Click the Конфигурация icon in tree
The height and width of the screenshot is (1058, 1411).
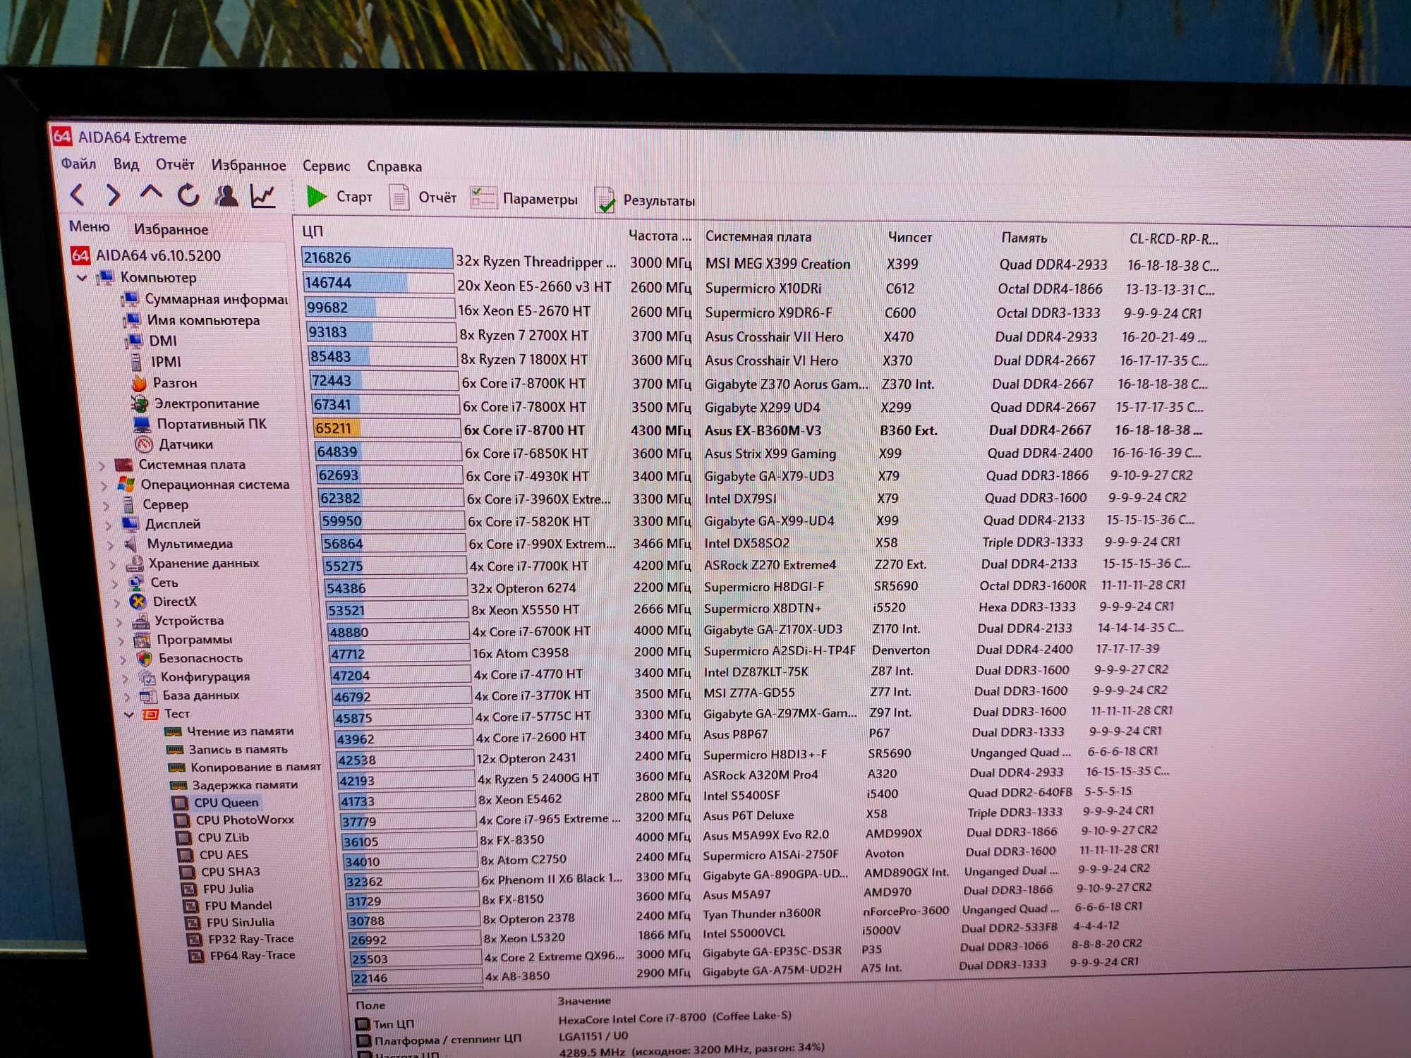147,677
